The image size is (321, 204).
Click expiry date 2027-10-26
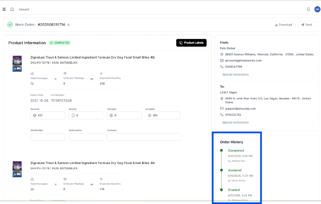pyautogui.click(x=39, y=101)
